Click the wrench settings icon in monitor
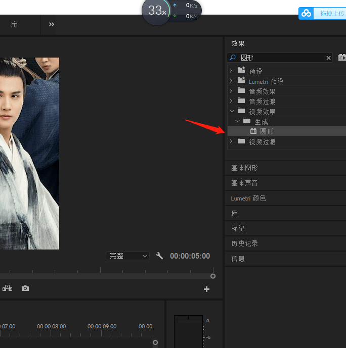The width and height of the screenshot is (346, 348). [159, 256]
